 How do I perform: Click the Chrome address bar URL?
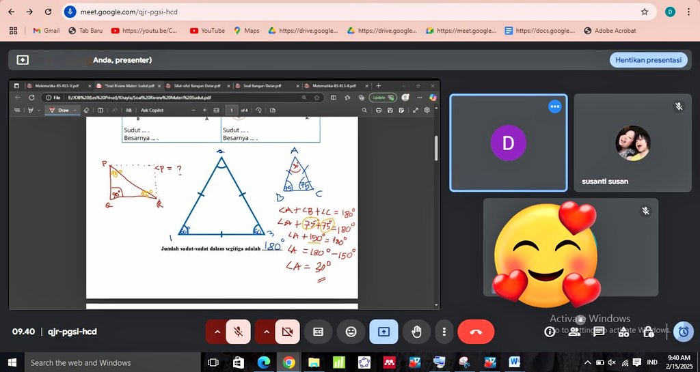click(129, 12)
